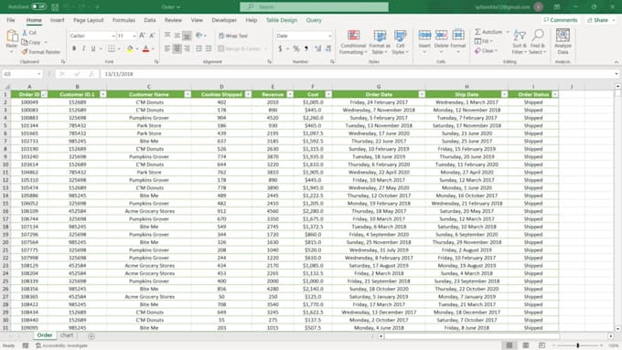Switch to Page Break Preview icon
622x350 pixels.
(x=542, y=345)
